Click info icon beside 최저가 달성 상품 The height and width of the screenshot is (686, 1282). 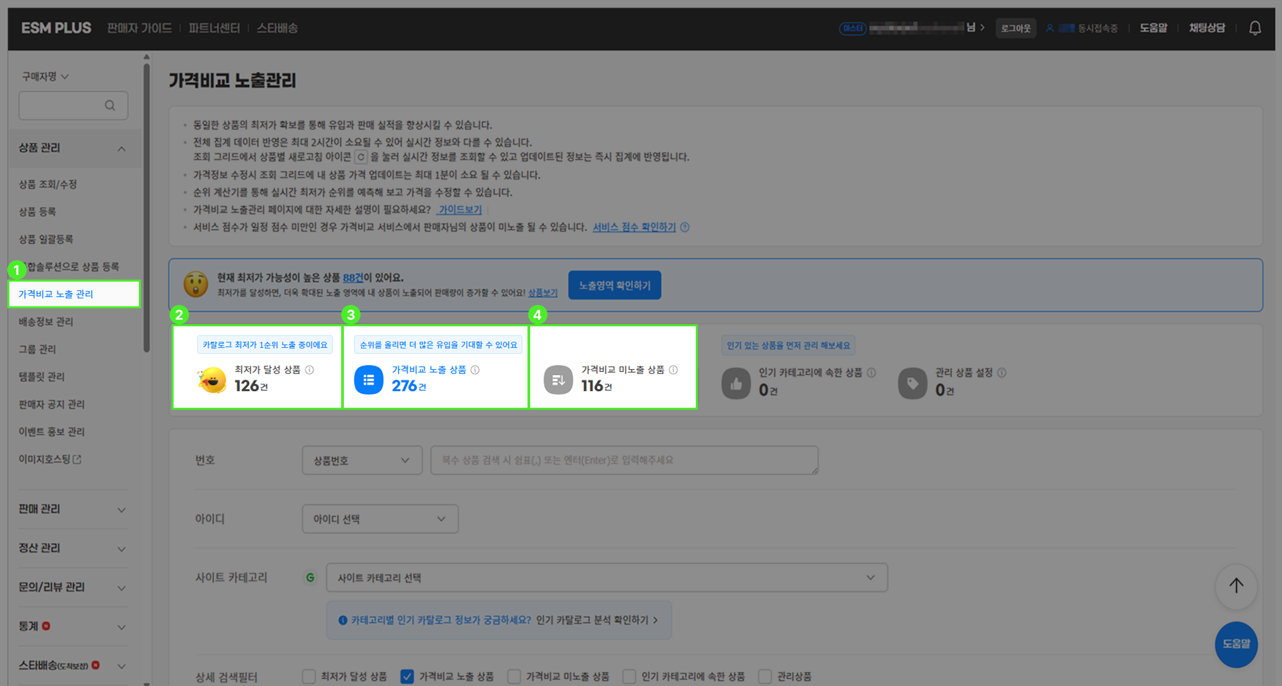pyautogui.click(x=309, y=370)
